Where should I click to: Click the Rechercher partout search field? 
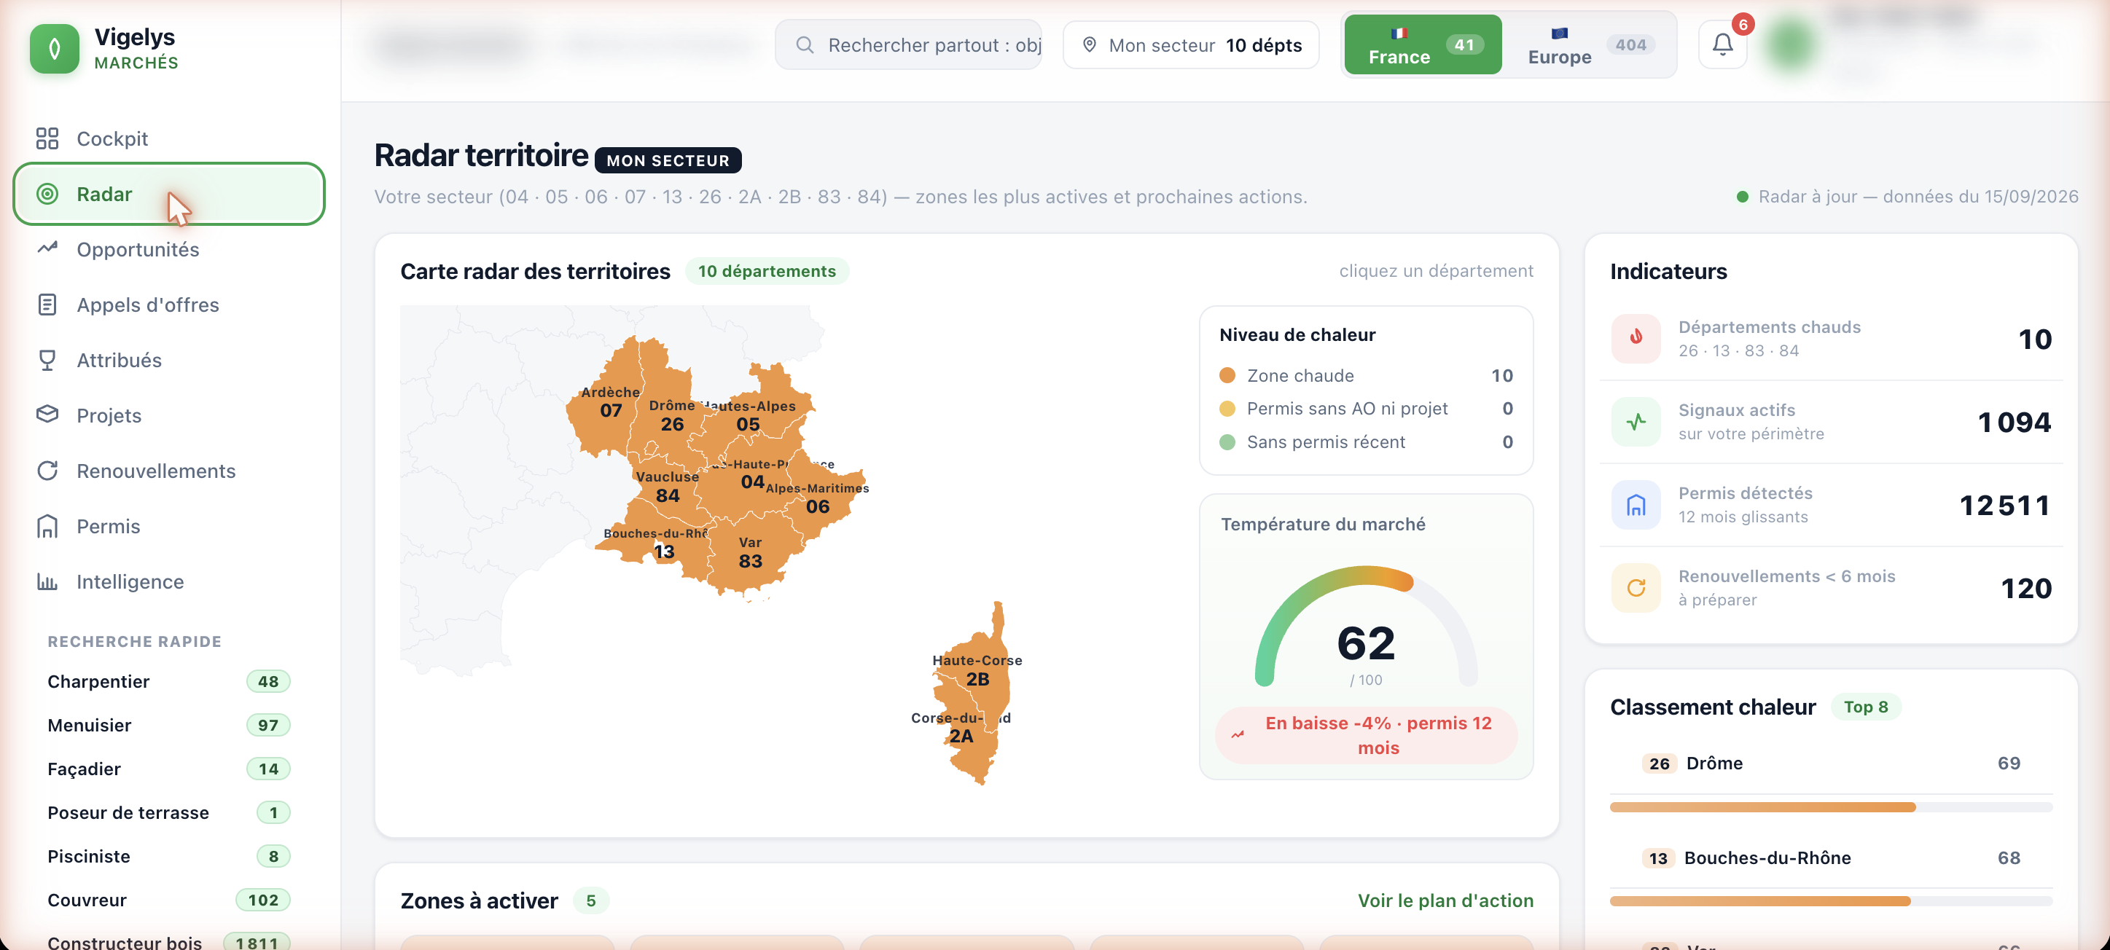908,45
